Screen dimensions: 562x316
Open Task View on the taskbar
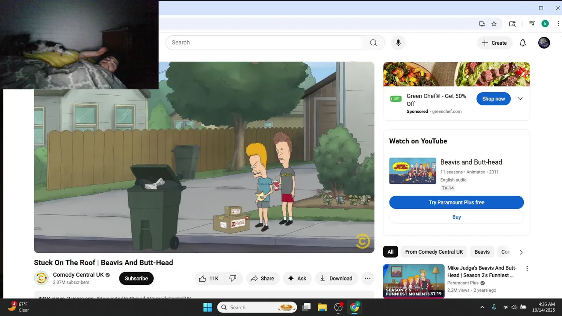point(306,307)
